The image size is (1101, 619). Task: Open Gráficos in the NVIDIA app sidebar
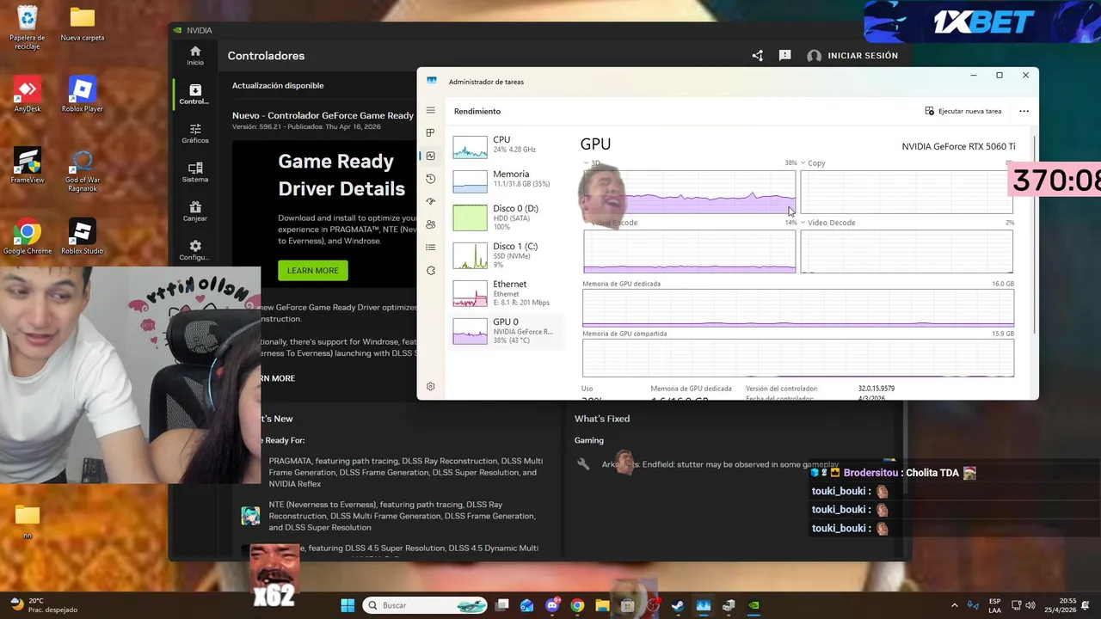pyautogui.click(x=195, y=133)
